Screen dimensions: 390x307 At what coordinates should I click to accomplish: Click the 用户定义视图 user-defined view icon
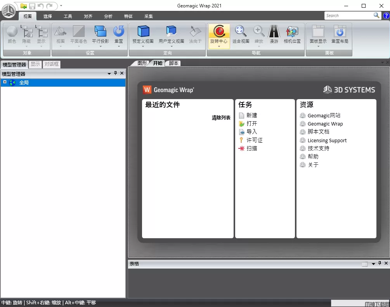[x=171, y=31]
